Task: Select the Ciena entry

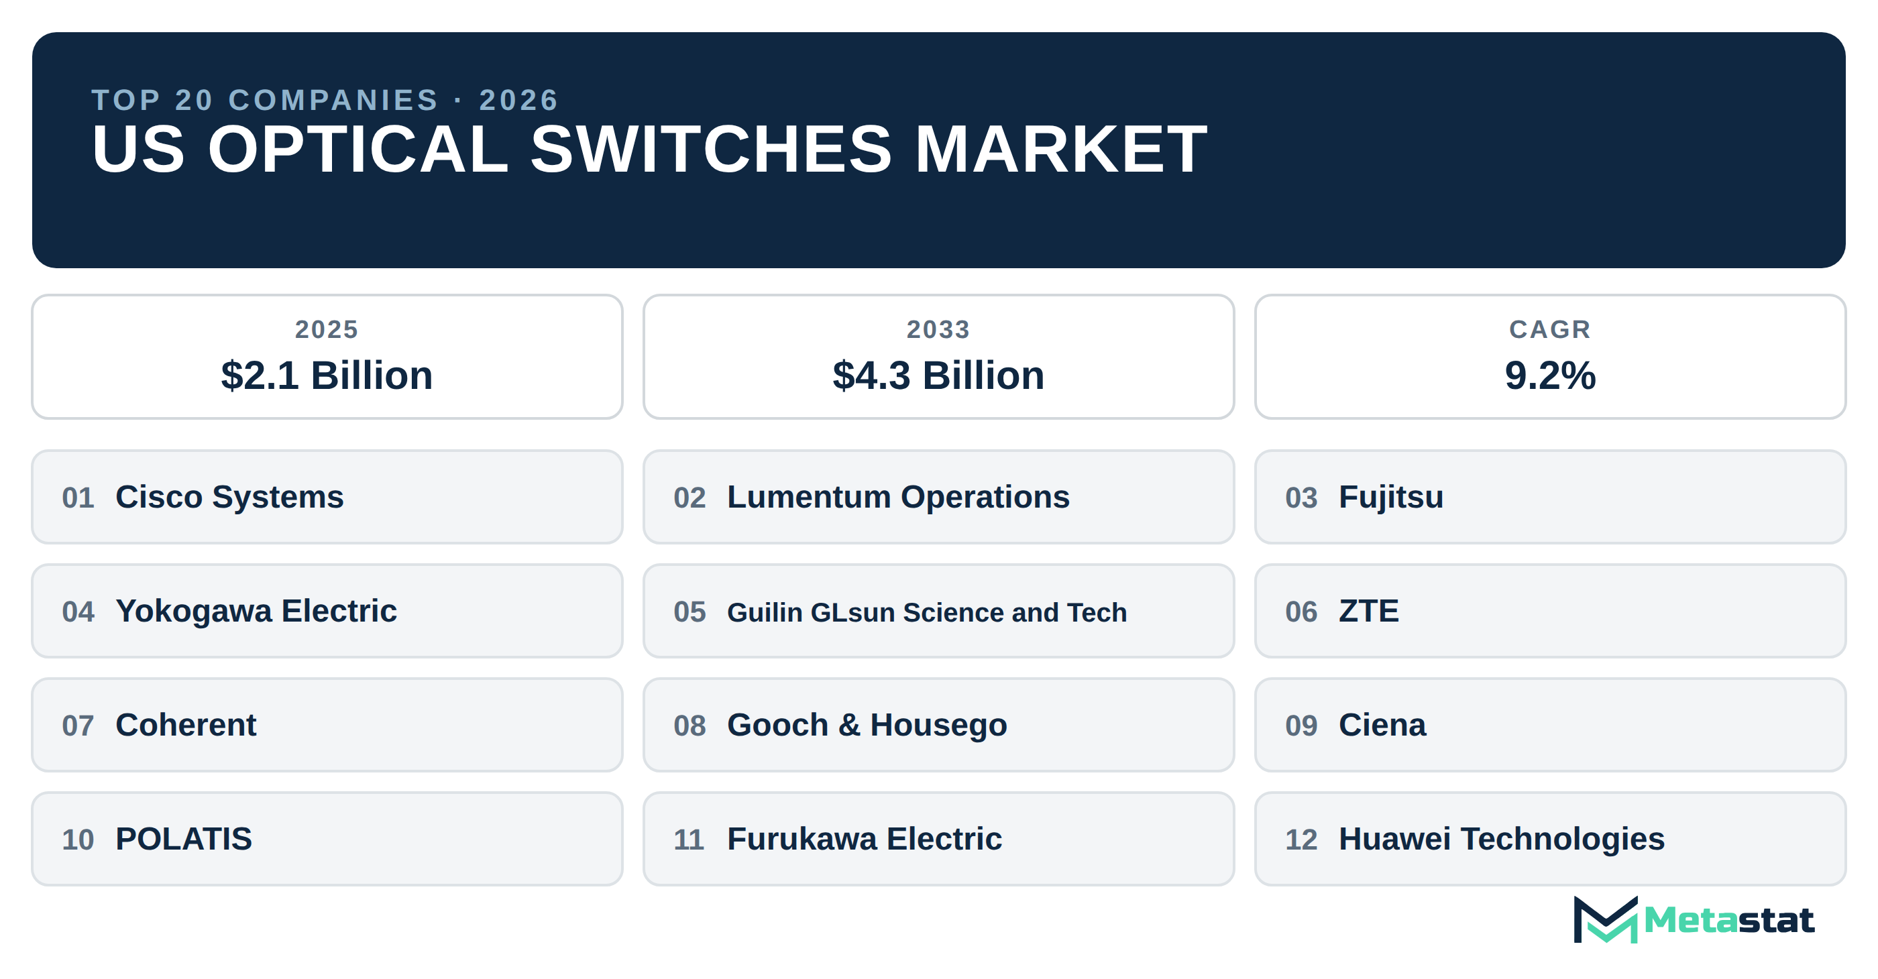Action: [x=1550, y=726]
